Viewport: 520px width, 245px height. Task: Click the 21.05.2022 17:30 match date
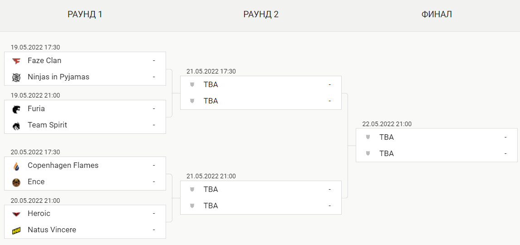[211, 71]
